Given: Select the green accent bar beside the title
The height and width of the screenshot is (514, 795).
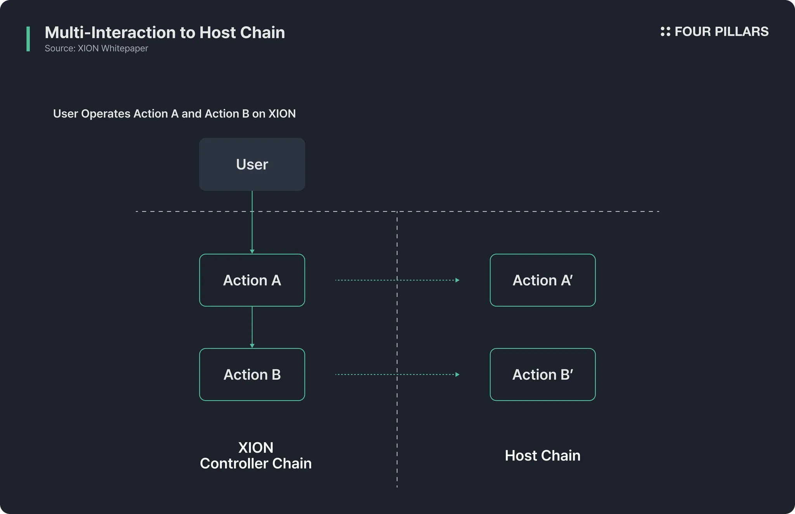Looking at the screenshot, I should click(28, 39).
